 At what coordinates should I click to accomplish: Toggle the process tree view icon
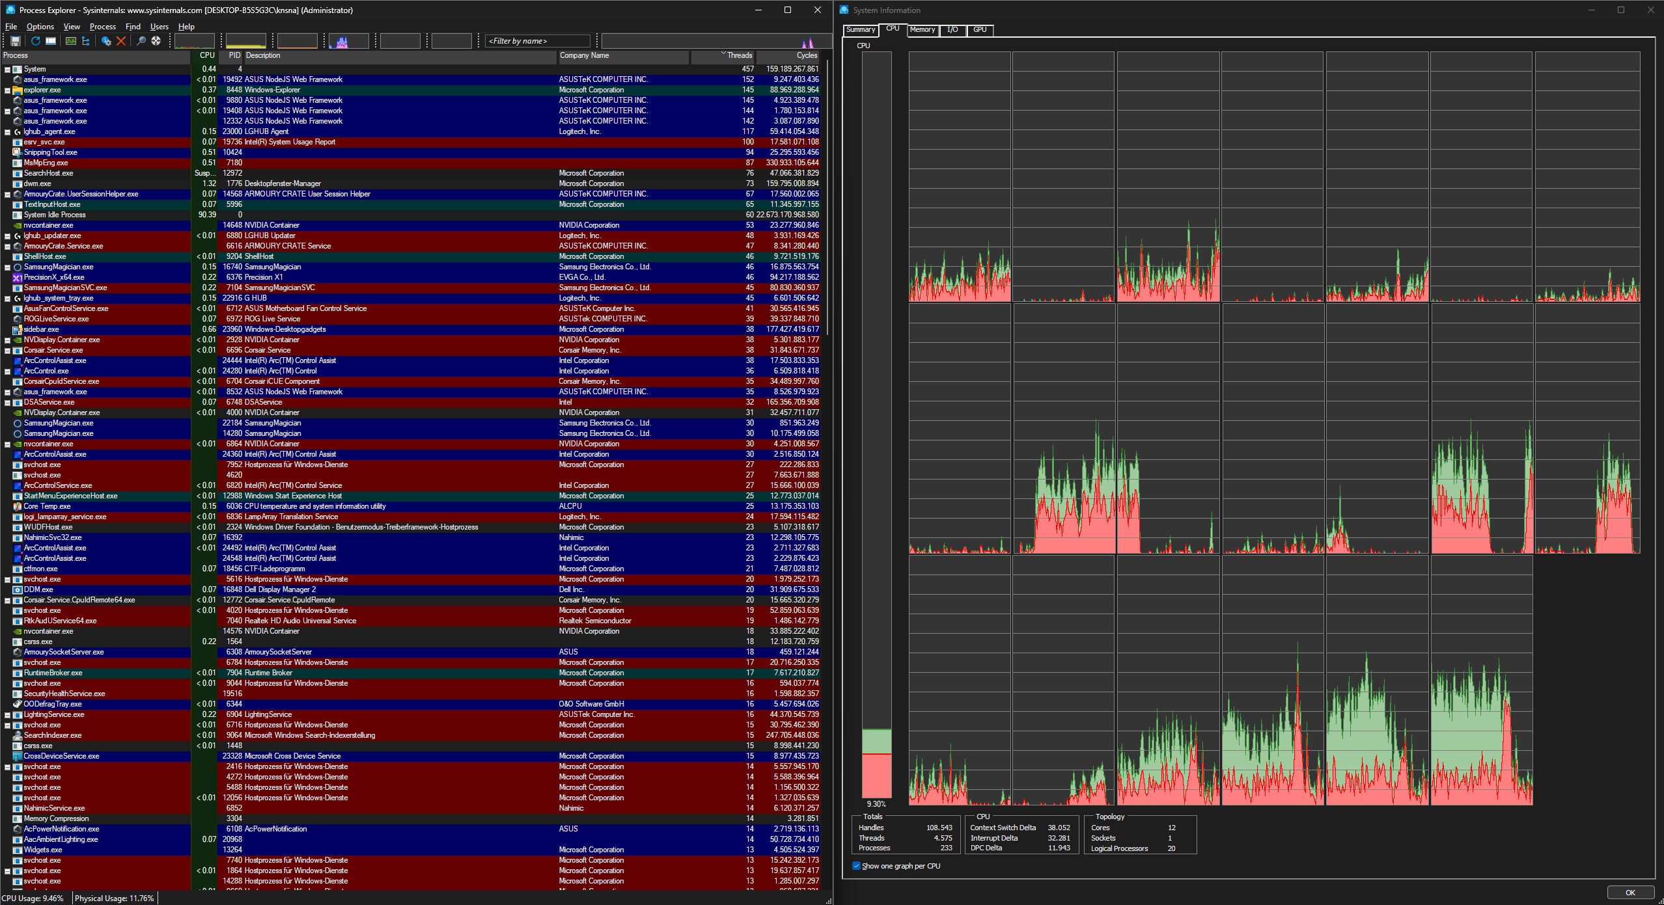pyautogui.click(x=86, y=40)
